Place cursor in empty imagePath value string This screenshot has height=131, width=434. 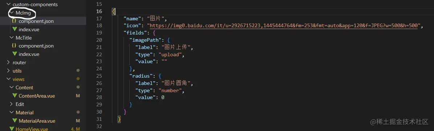(164, 62)
